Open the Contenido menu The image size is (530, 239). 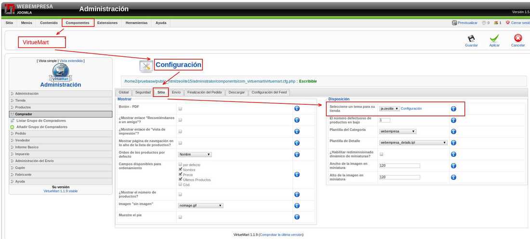(49, 23)
